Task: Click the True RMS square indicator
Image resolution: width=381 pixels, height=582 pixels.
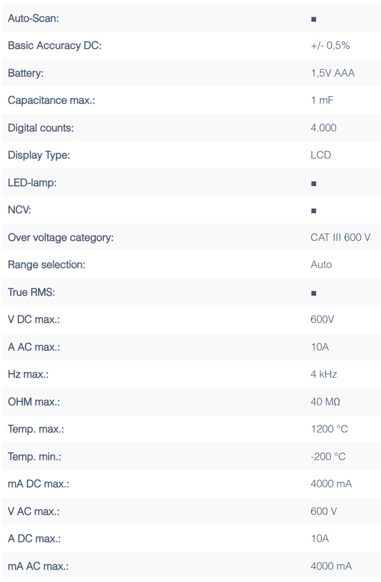Action: 314,293
